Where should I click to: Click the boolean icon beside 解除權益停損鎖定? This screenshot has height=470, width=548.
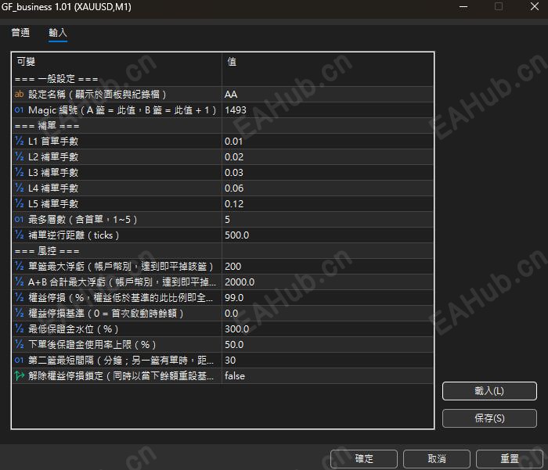(20, 375)
